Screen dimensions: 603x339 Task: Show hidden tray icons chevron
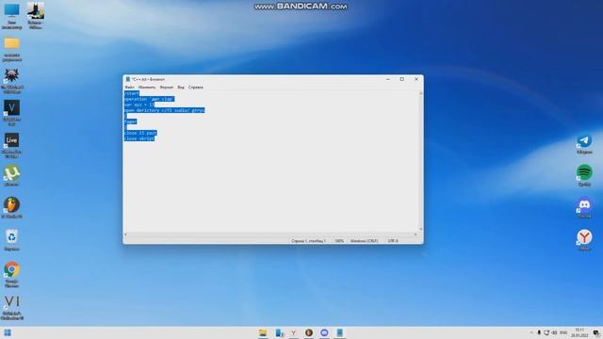(531, 332)
